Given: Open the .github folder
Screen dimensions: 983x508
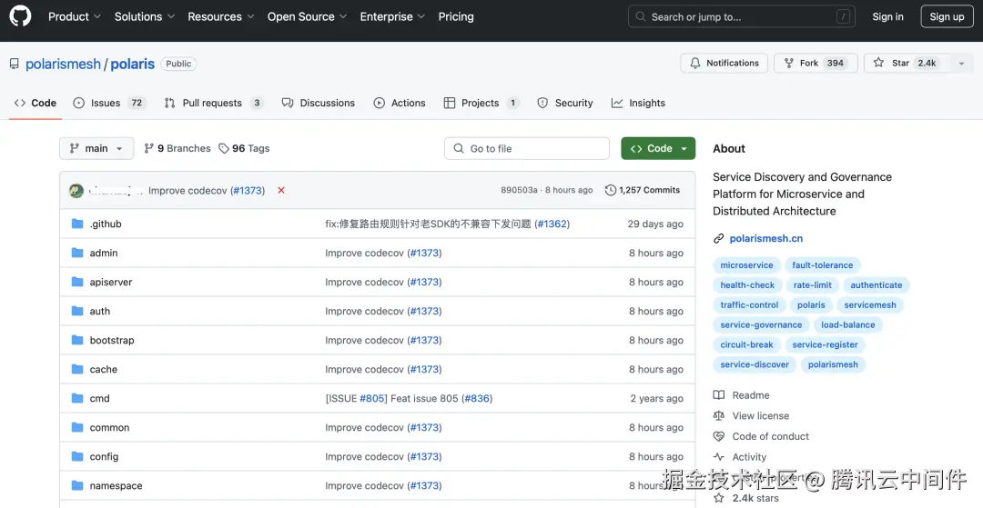Looking at the screenshot, I should tap(106, 224).
